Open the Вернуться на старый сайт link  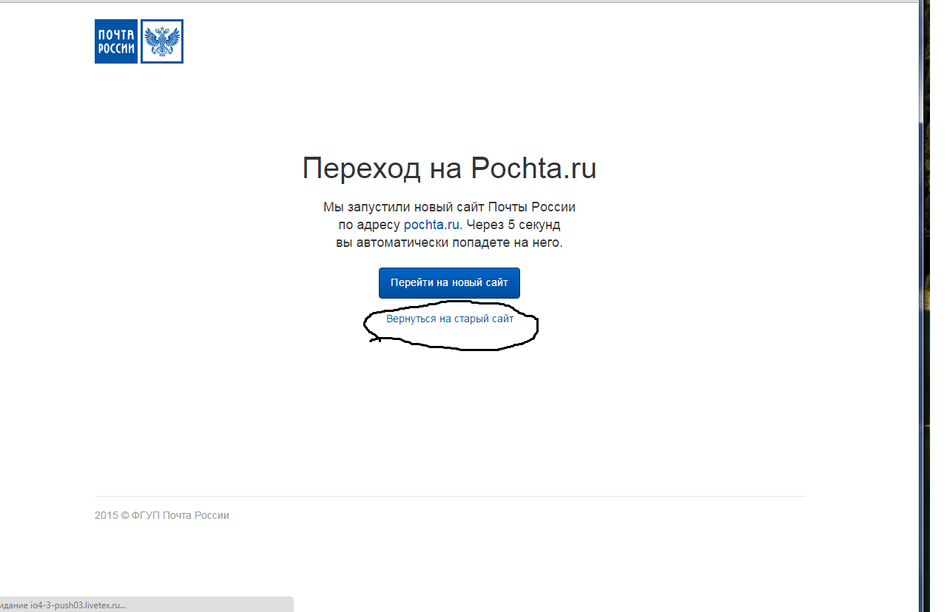coord(450,319)
